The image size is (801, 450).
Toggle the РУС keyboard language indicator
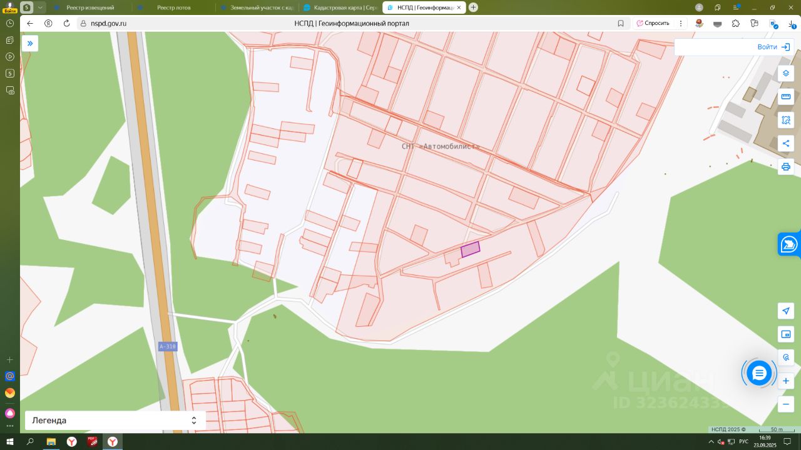(x=743, y=442)
